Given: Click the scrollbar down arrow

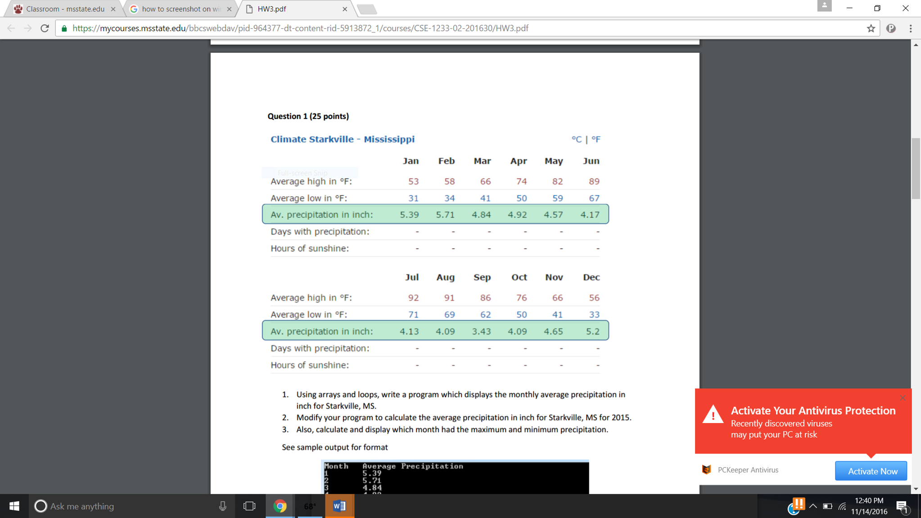Looking at the screenshot, I should pyautogui.click(x=916, y=489).
